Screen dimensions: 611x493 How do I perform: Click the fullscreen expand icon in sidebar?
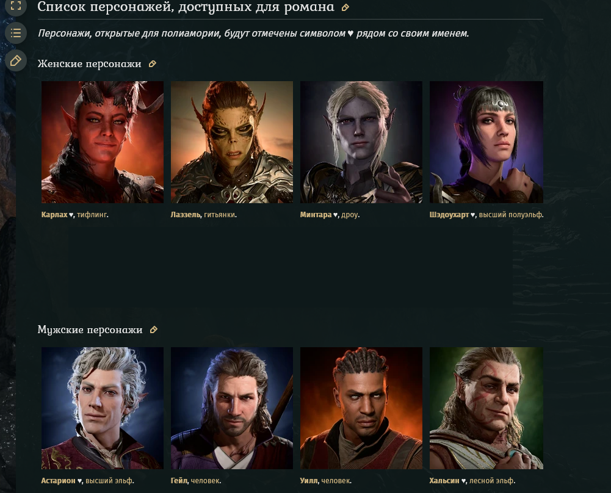pyautogui.click(x=16, y=5)
